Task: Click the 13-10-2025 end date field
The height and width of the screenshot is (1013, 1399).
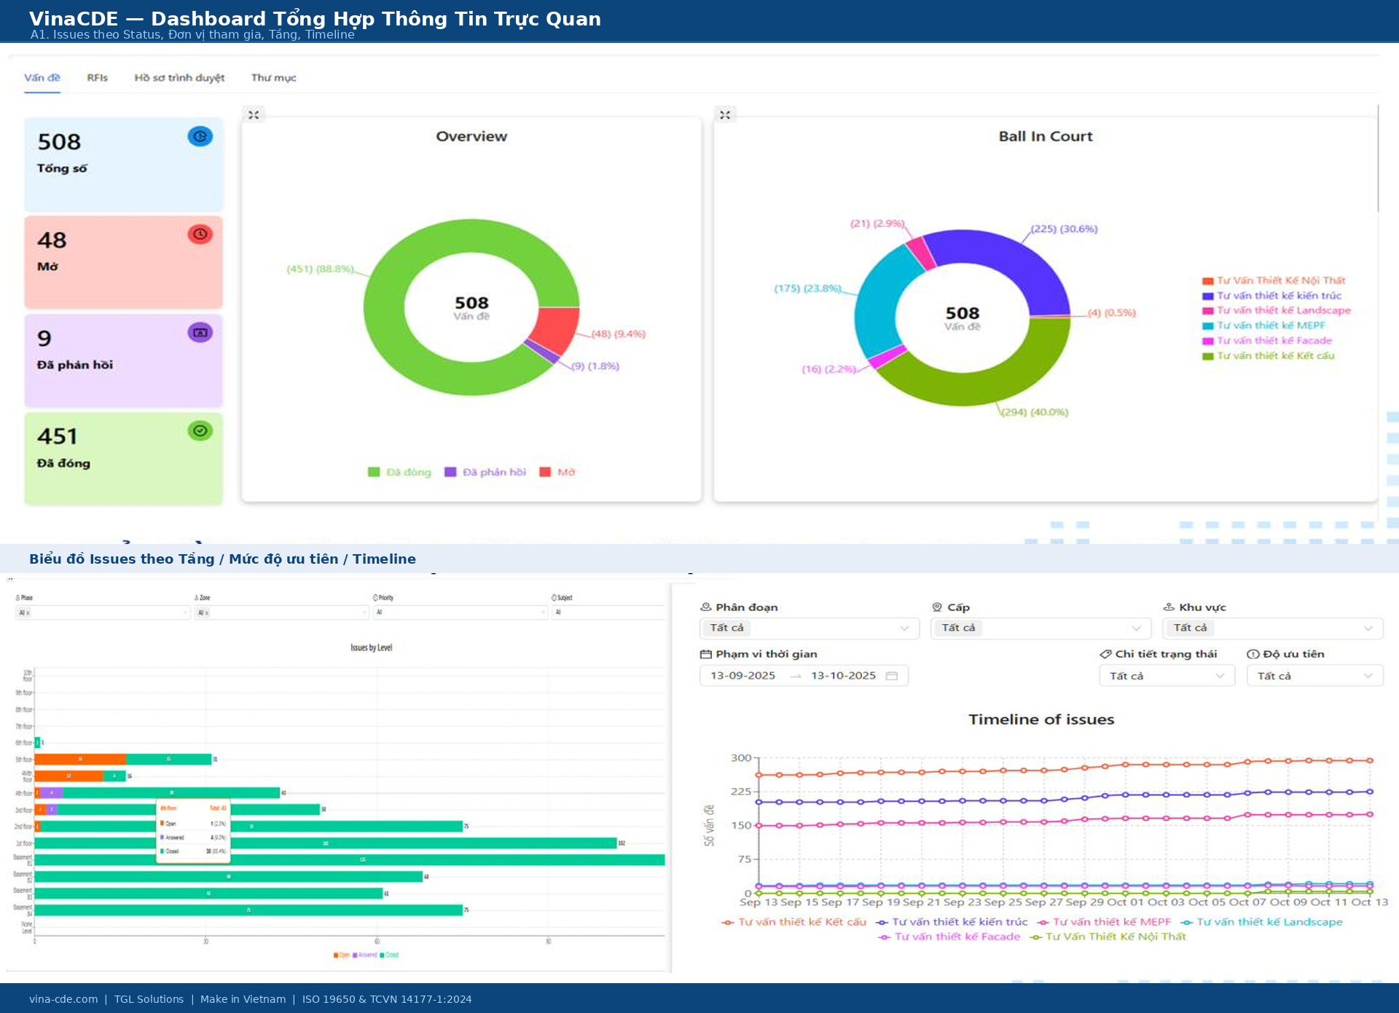Action: click(x=842, y=676)
